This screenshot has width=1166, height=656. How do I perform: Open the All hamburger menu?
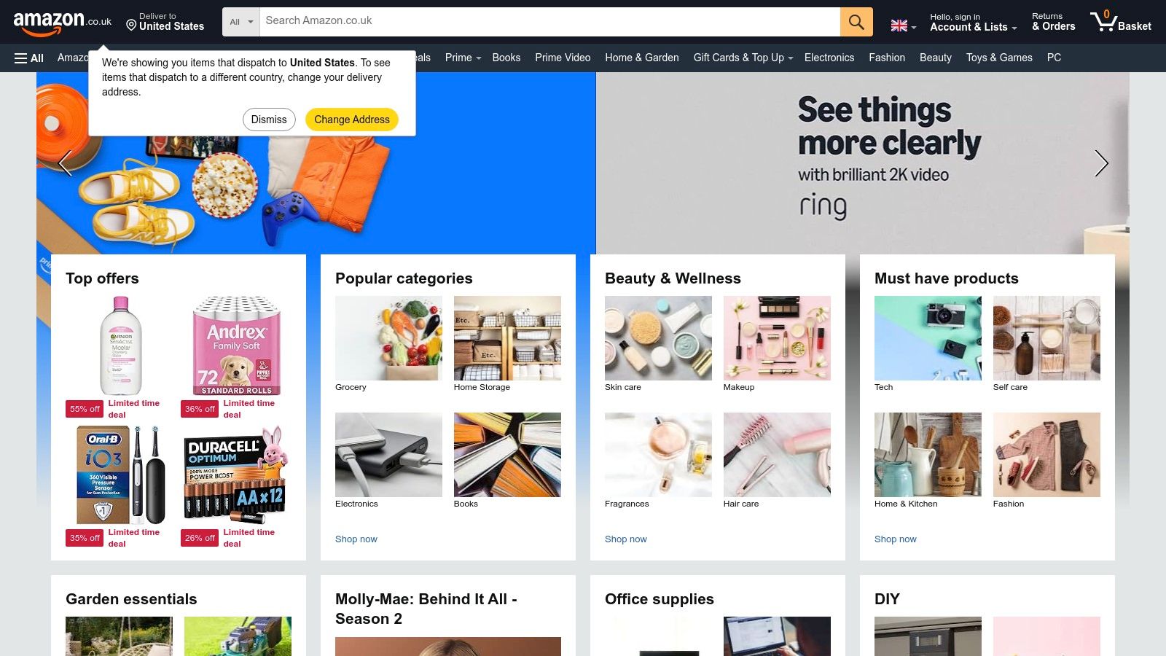29,58
